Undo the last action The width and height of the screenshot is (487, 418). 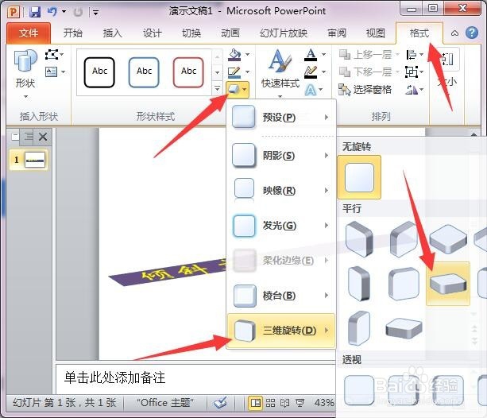pyautogui.click(x=52, y=12)
